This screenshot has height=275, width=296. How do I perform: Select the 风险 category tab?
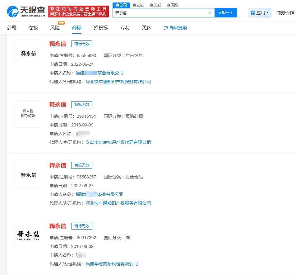[x=55, y=28]
